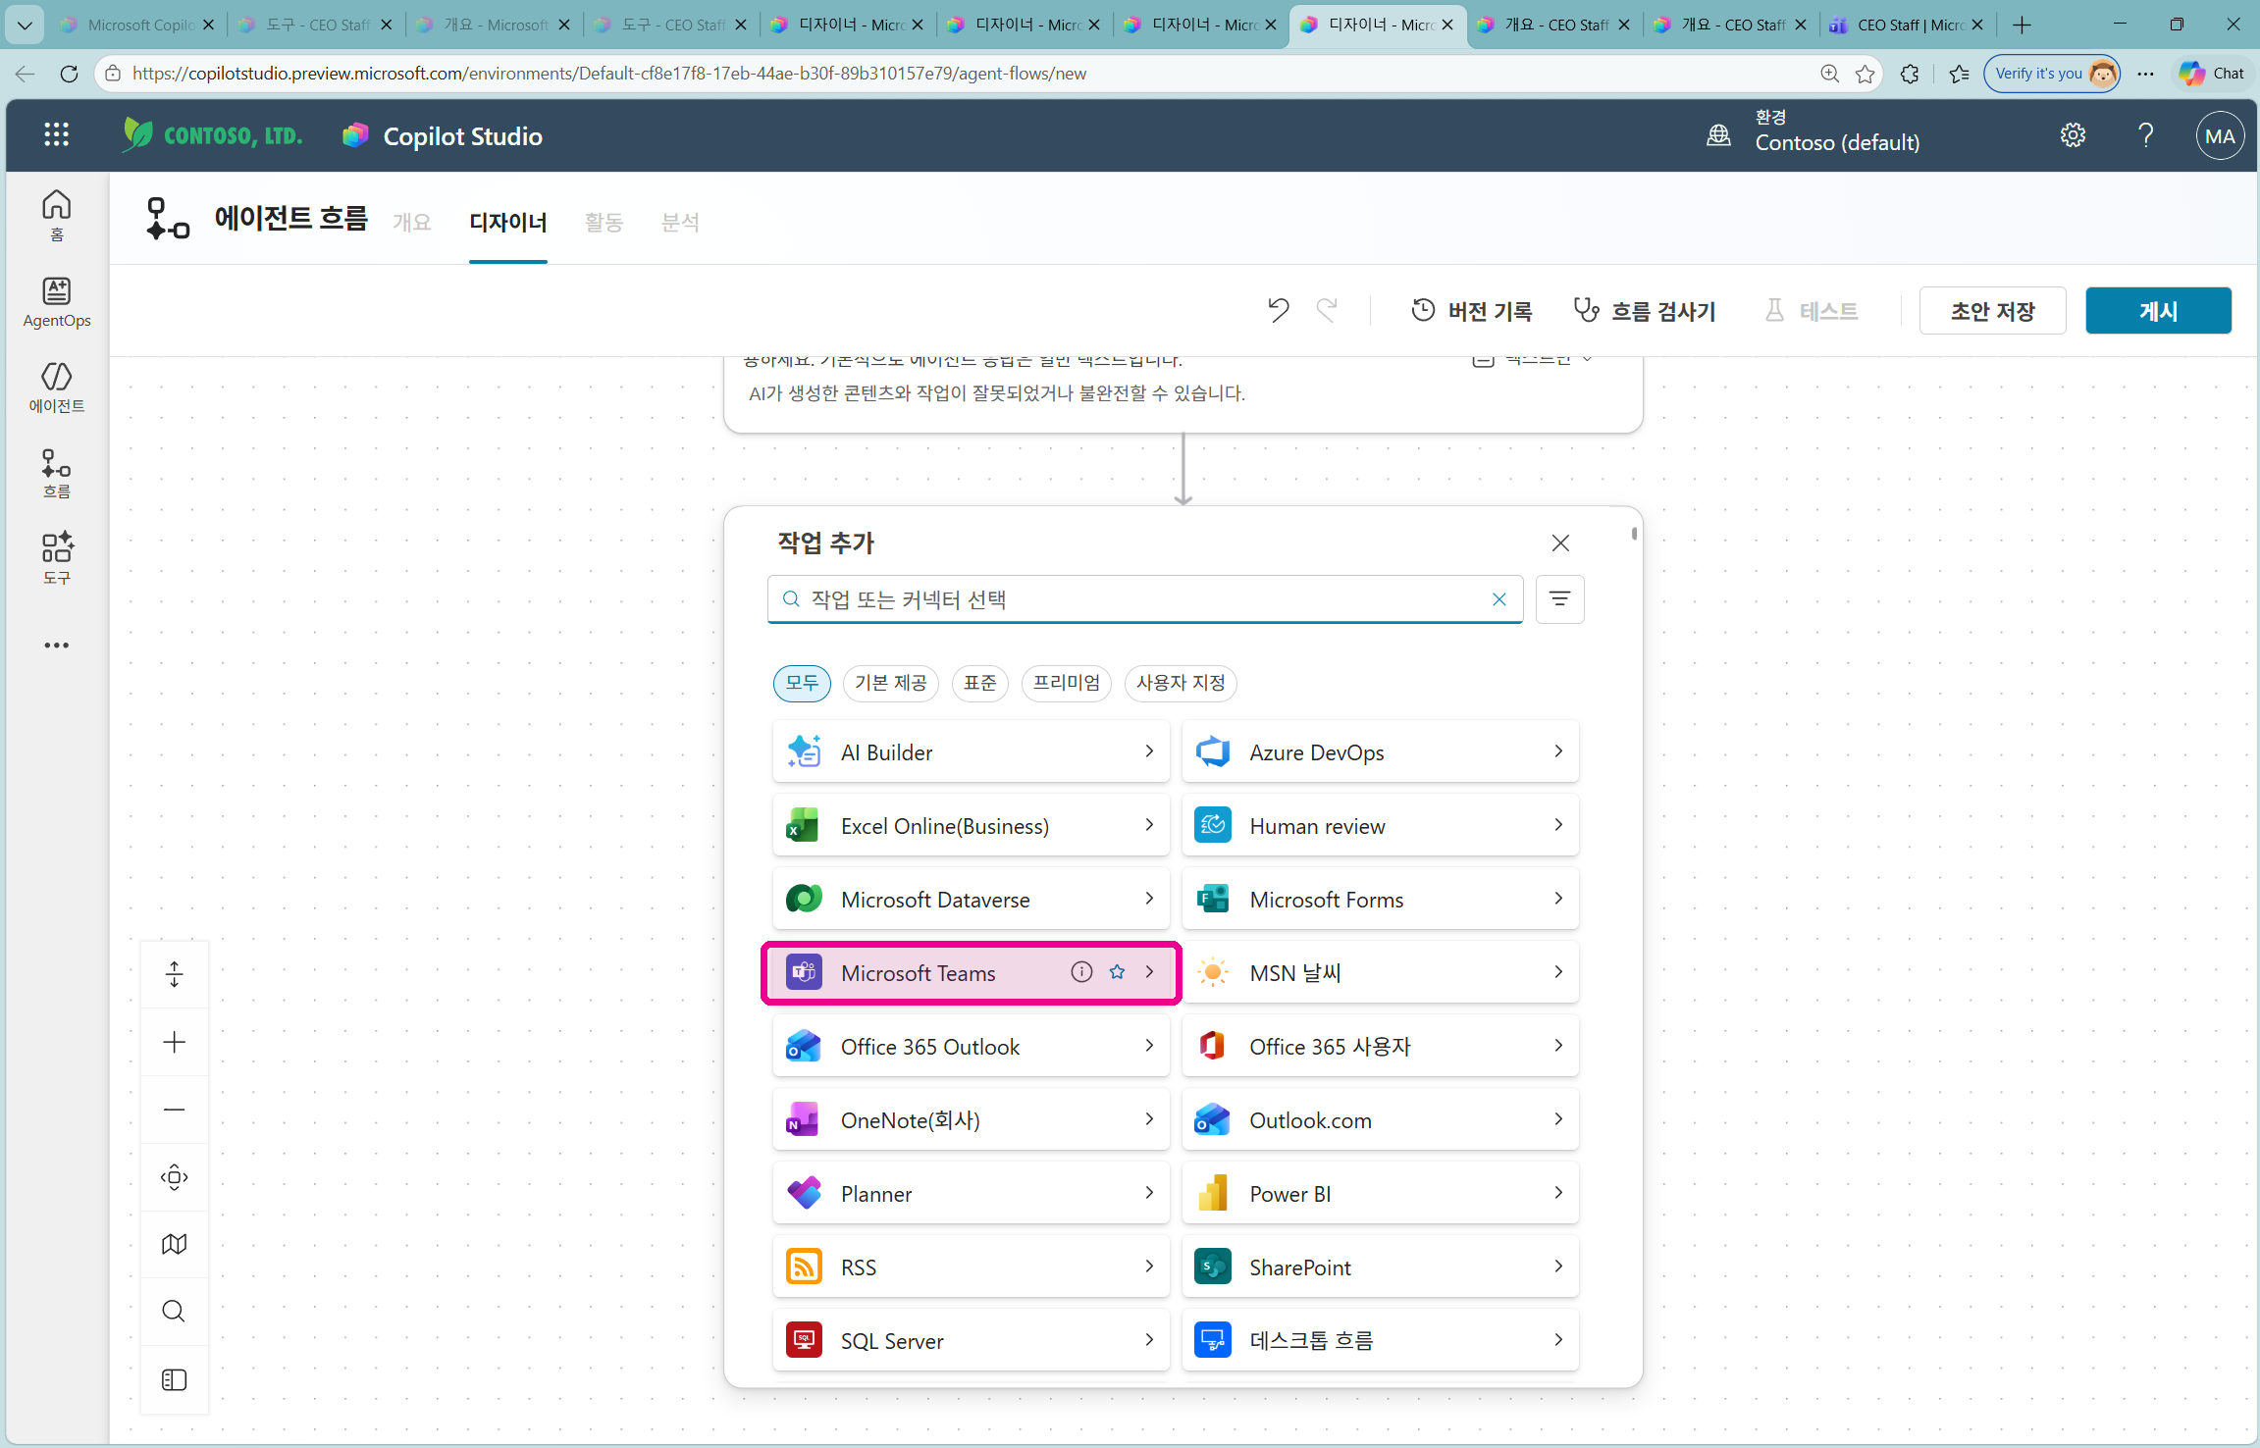The height and width of the screenshot is (1448, 2260).
Task: Toggle the side panel layout icon
Action: click(x=175, y=1379)
